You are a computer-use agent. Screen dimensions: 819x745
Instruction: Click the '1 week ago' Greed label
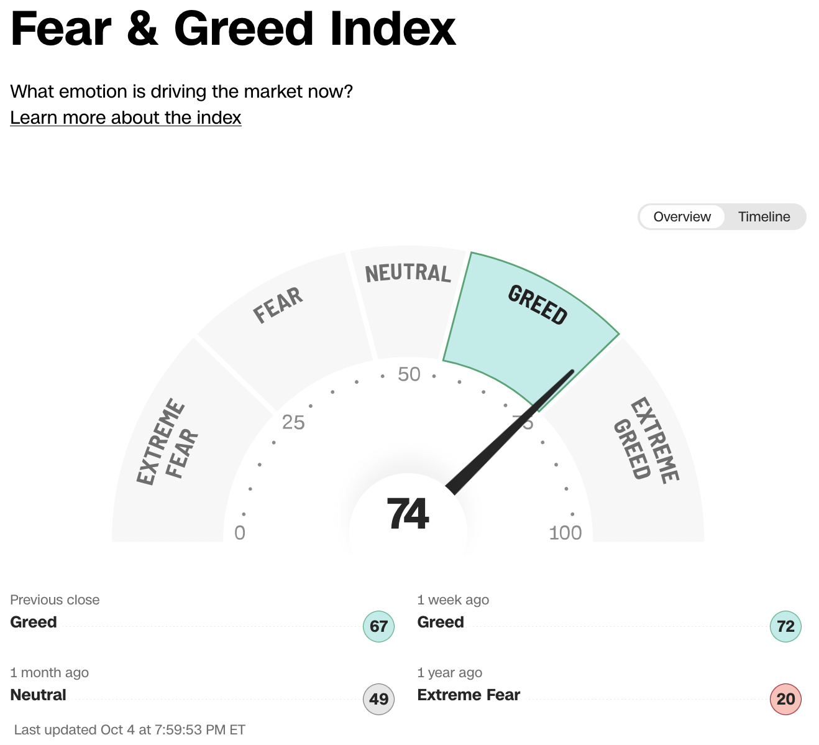441,622
